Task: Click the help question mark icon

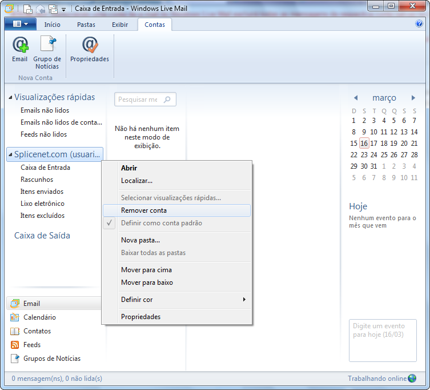Action: [x=419, y=23]
